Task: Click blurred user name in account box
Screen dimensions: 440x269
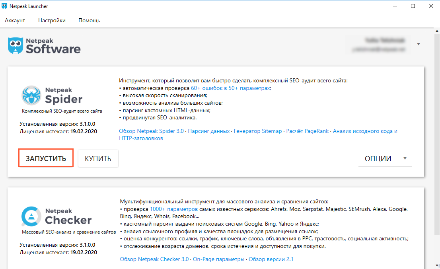Action: 385,41
